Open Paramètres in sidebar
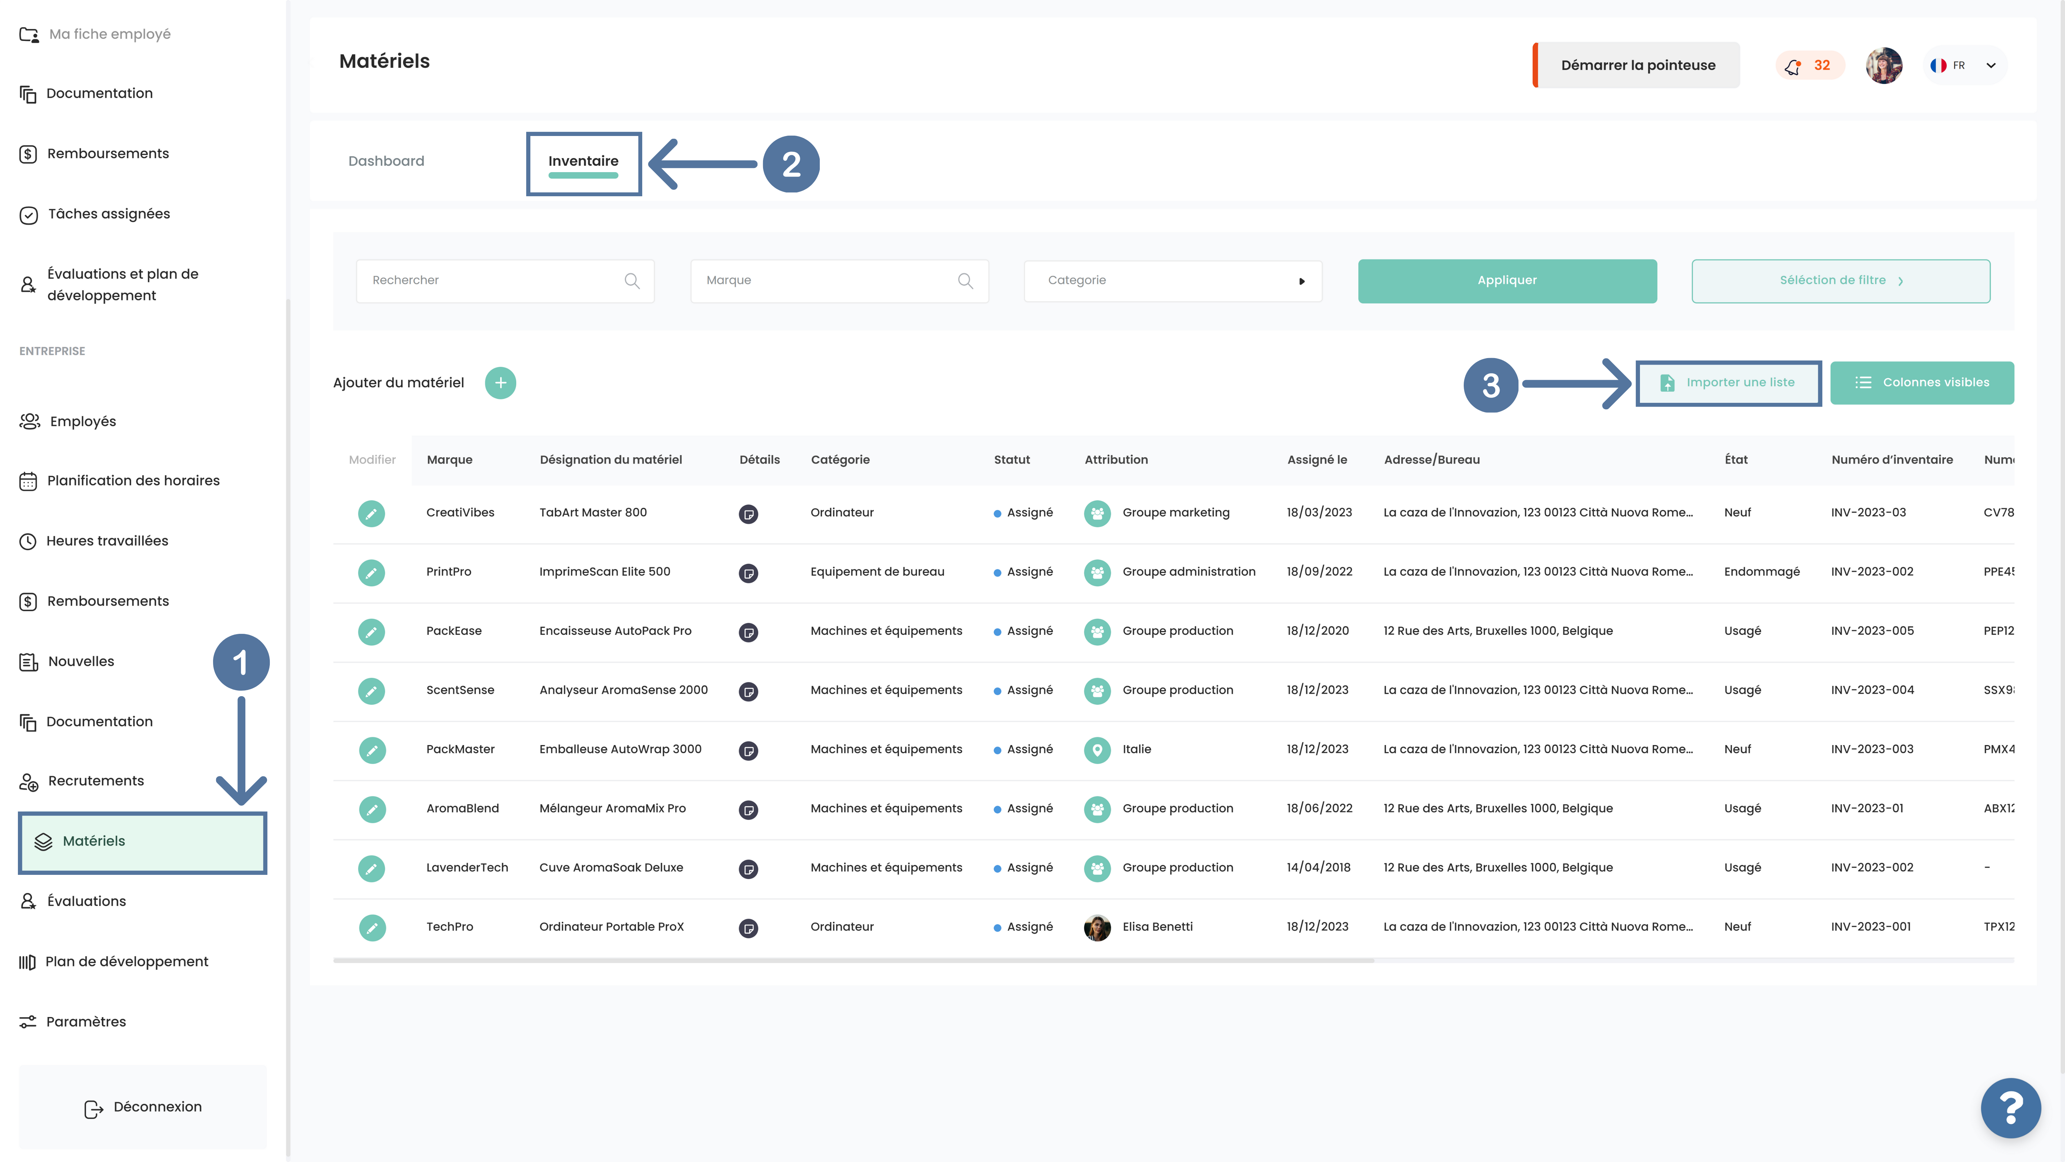The image size is (2065, 1162). coord(73,1023)
